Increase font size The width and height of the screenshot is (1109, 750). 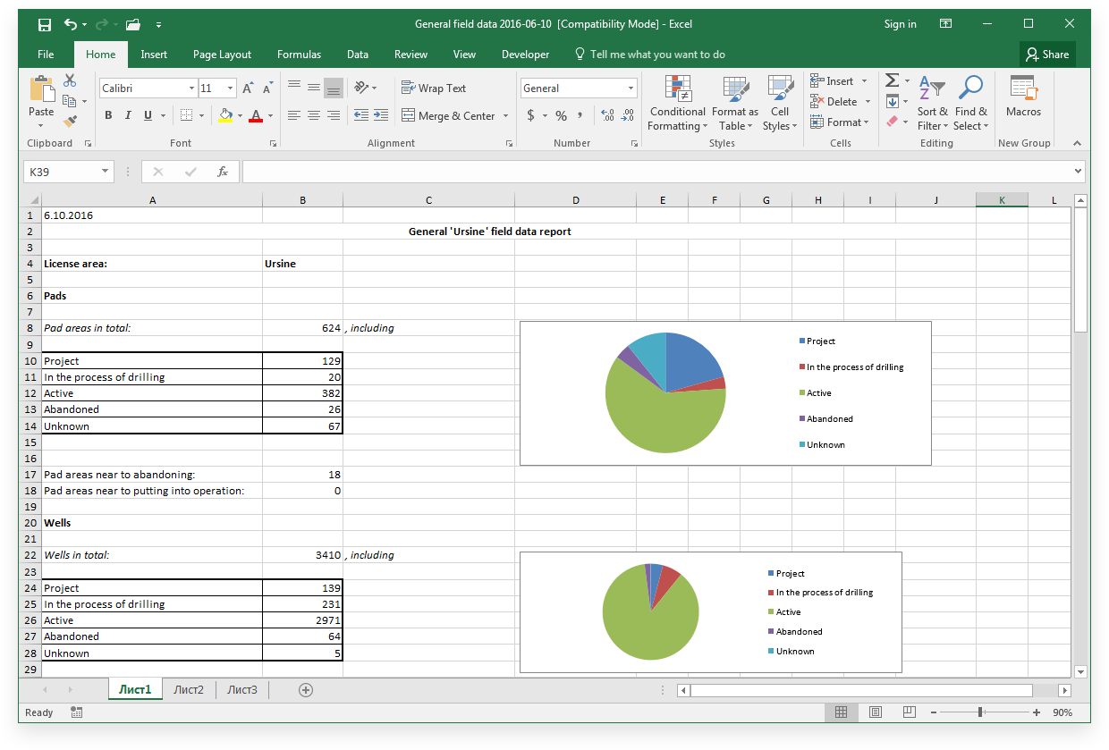coord(248,88)
